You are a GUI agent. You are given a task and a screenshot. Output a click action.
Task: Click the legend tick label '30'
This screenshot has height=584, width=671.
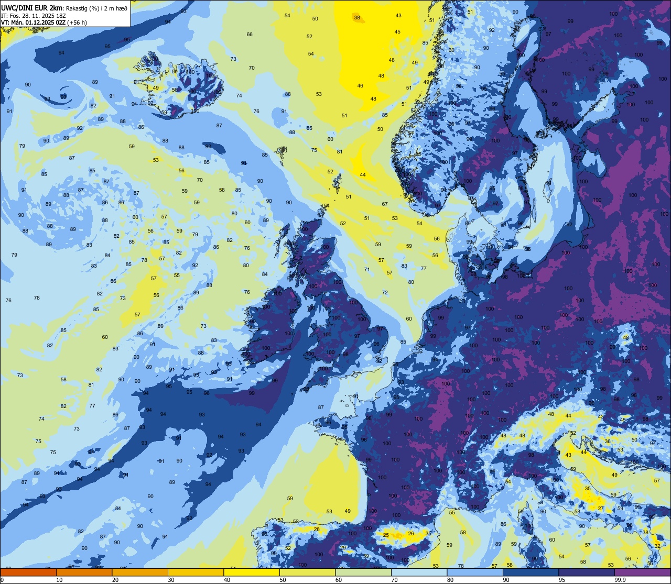171,580
